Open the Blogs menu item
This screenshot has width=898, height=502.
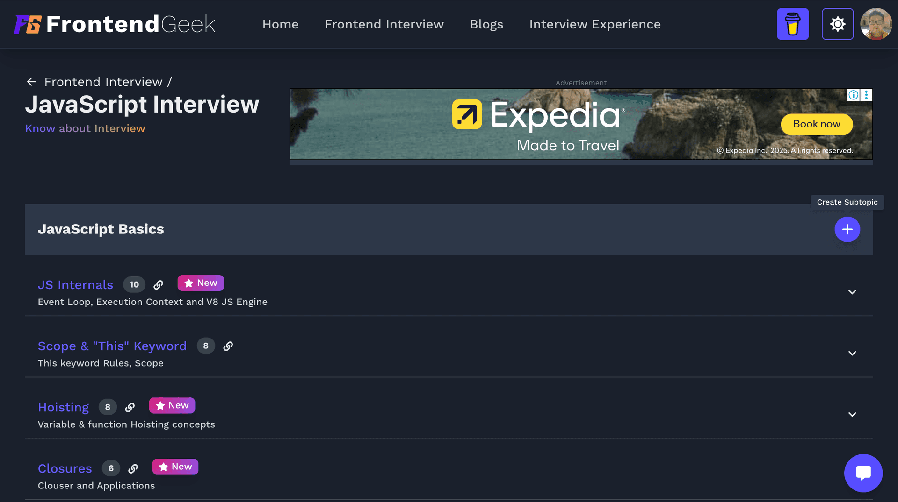486,24
